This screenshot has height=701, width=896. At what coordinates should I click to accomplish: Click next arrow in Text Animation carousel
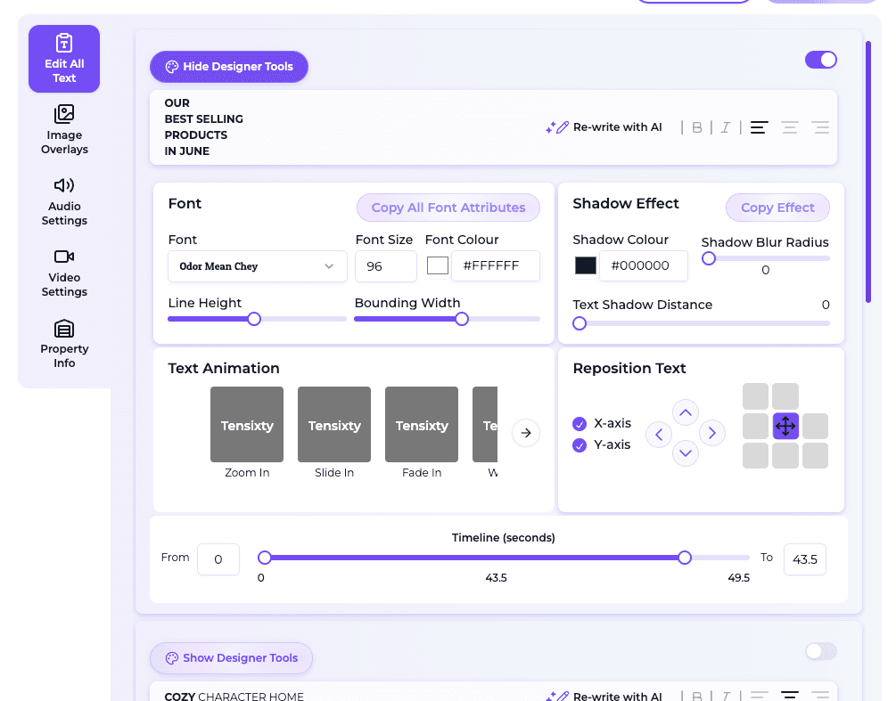(x=526, y=433)
